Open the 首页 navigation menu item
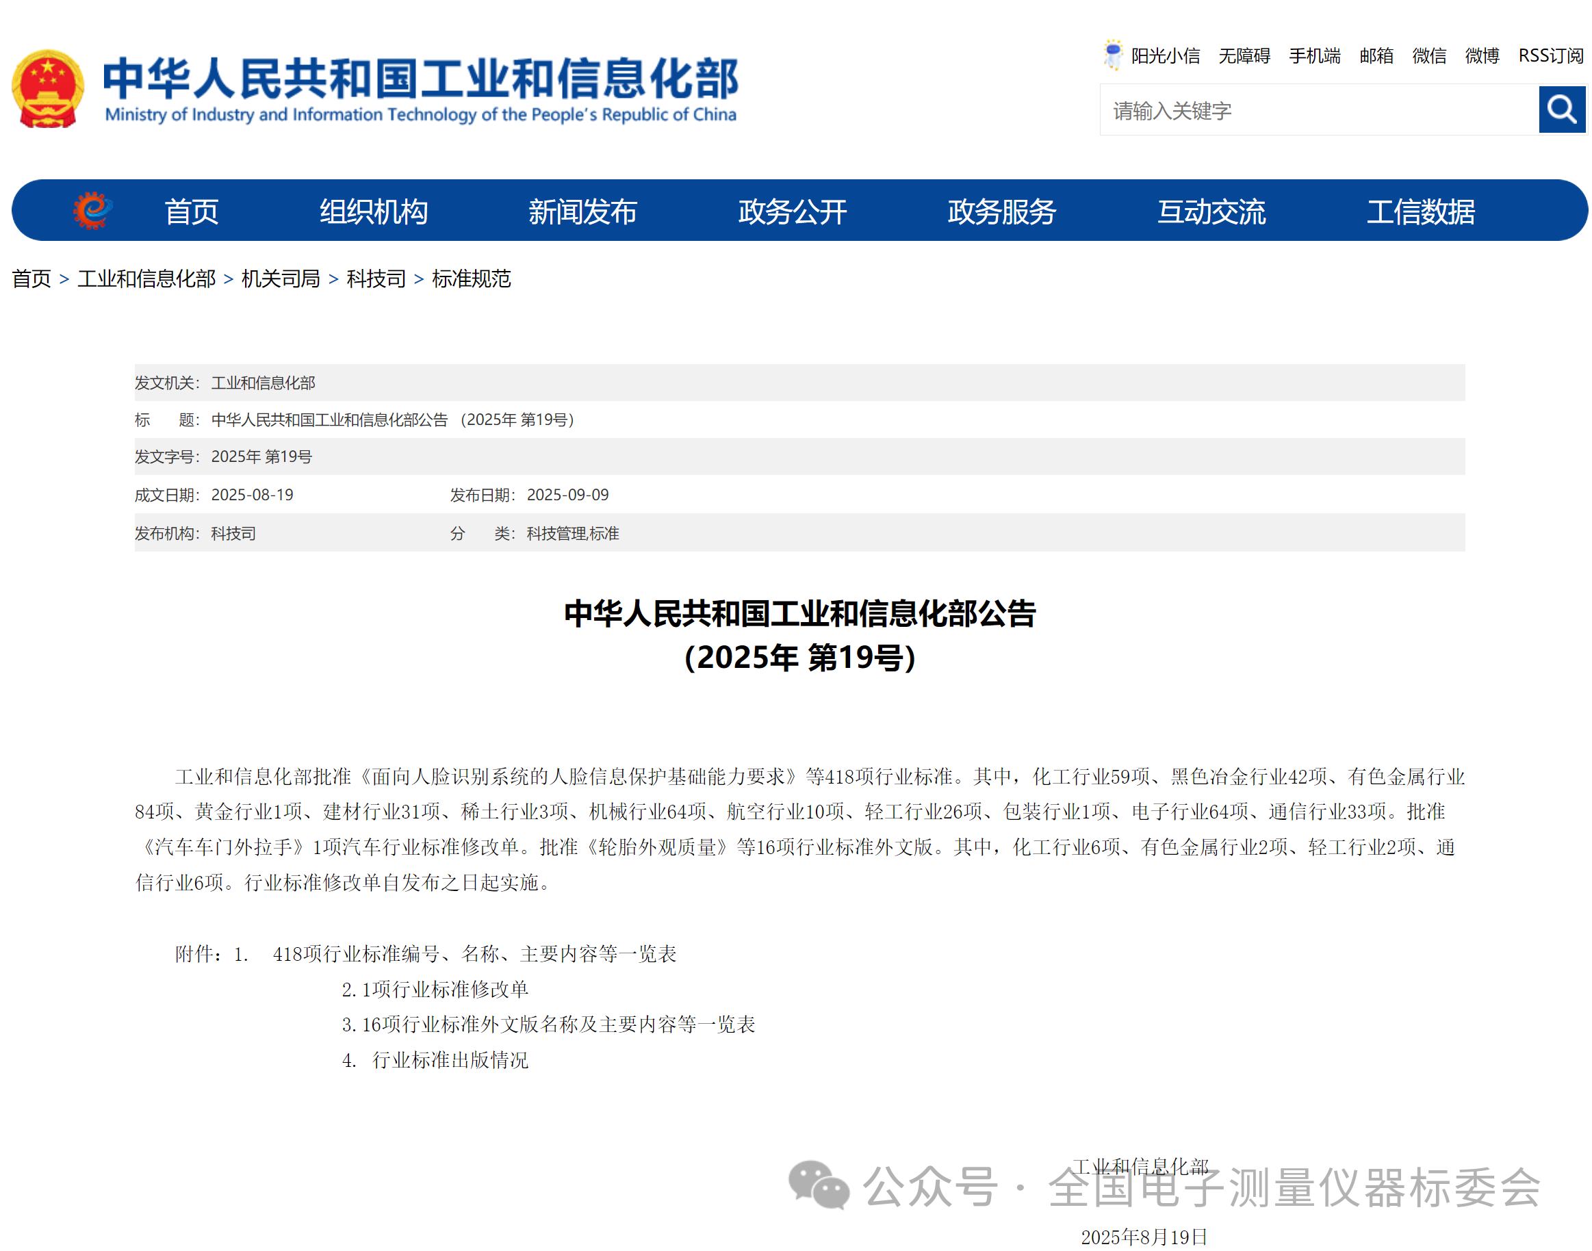1592x1251 pixels. (191, 211)
